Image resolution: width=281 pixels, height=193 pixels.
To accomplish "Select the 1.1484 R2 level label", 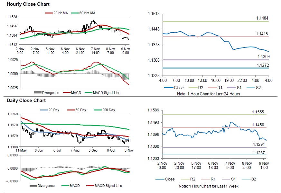I will pyautogui.click(x=262, y=18).
